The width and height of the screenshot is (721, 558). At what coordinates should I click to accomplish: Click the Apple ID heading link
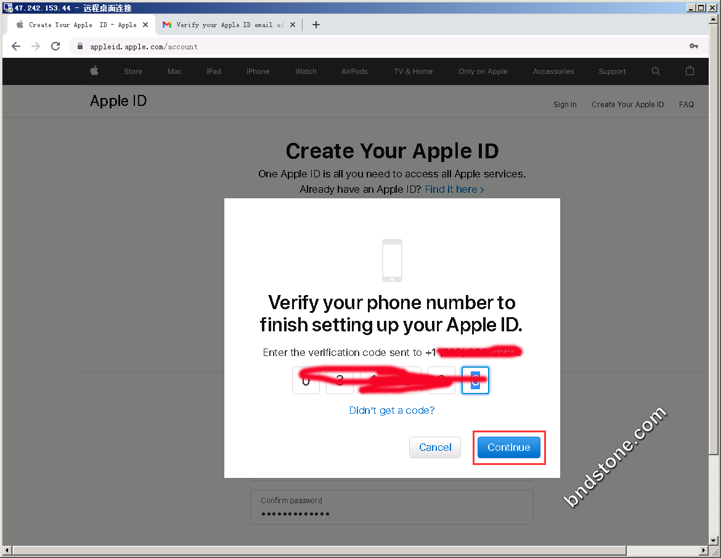coord(118,100)
